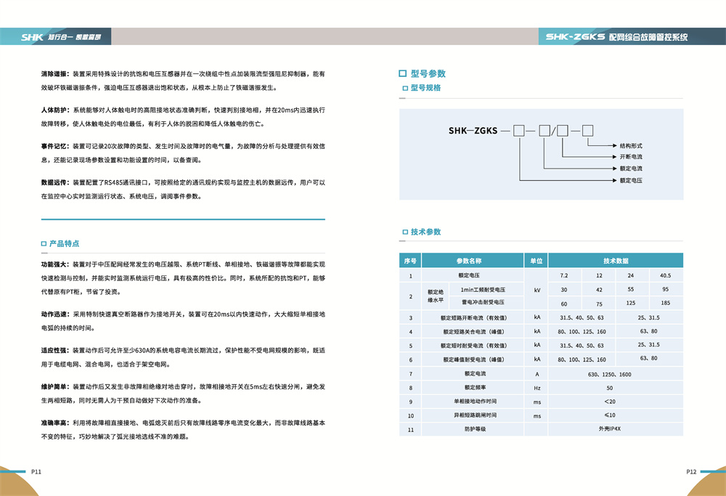Click the "95" power-frequency withstand value
726x496 pixels.
point(665,290)
